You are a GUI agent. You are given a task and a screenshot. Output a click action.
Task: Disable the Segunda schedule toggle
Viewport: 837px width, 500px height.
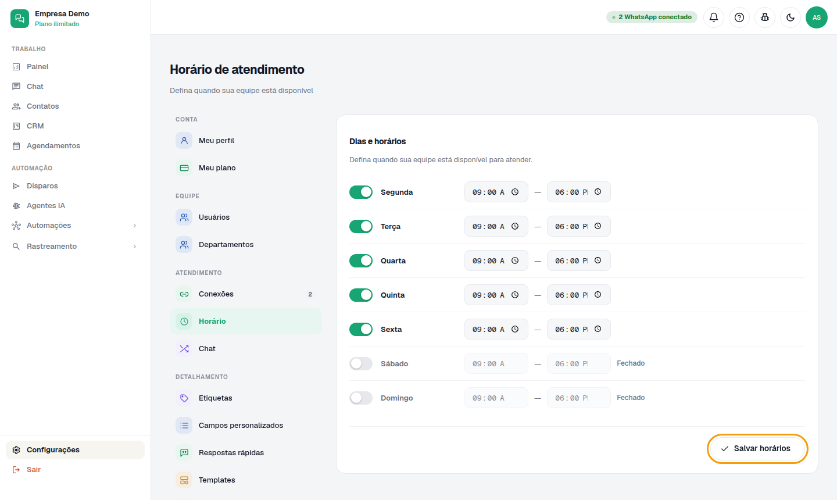361,192
